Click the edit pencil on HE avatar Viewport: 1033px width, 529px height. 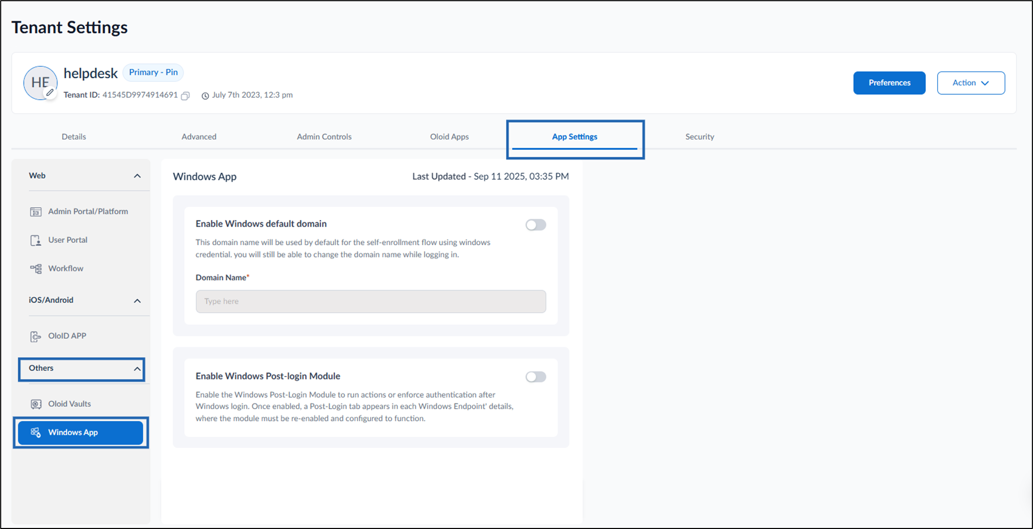(x=50, y=93)
